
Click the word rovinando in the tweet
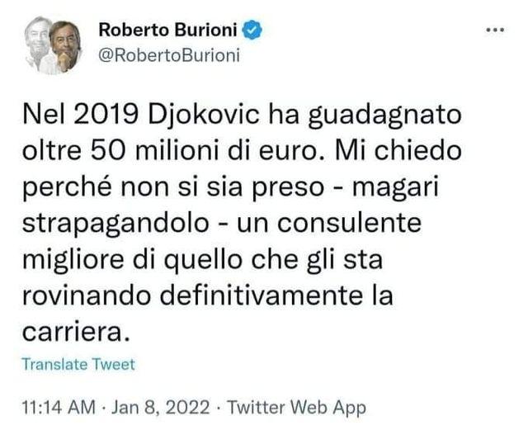click(x=86, y=295)
